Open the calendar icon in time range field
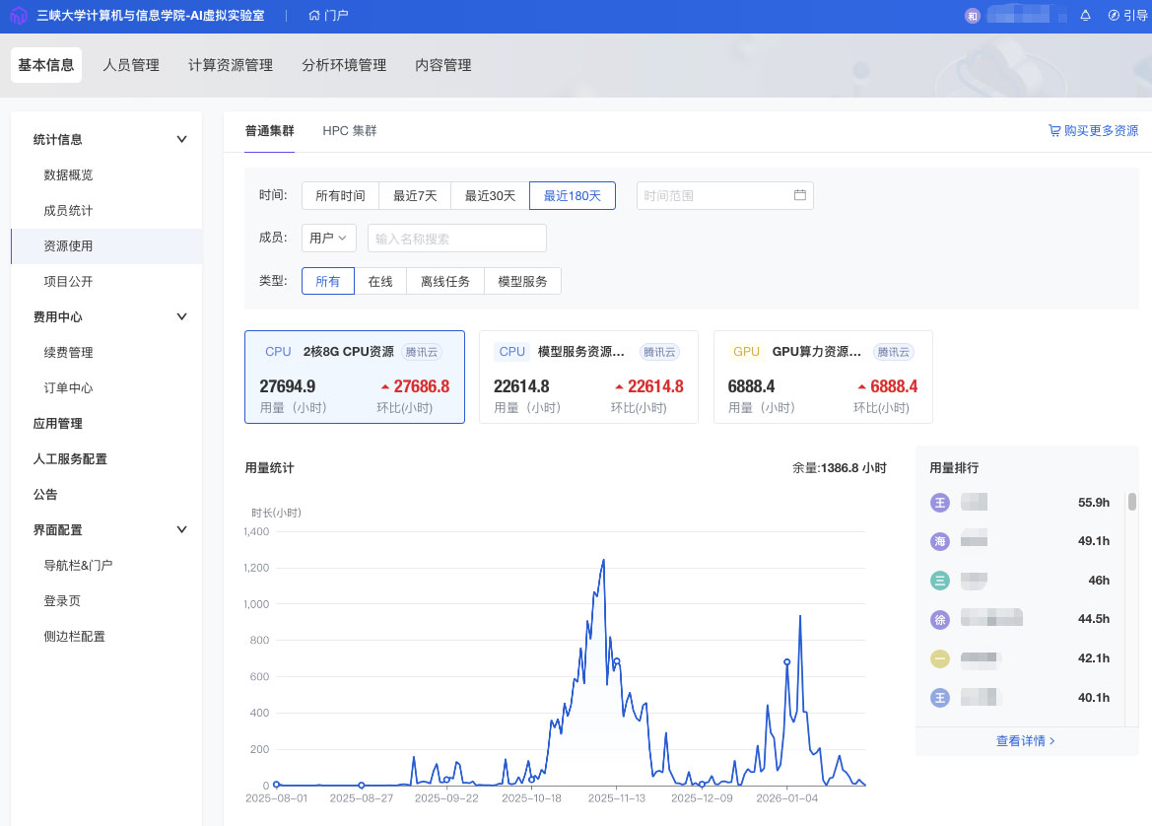1152x826 pixels. click(800, 195)
